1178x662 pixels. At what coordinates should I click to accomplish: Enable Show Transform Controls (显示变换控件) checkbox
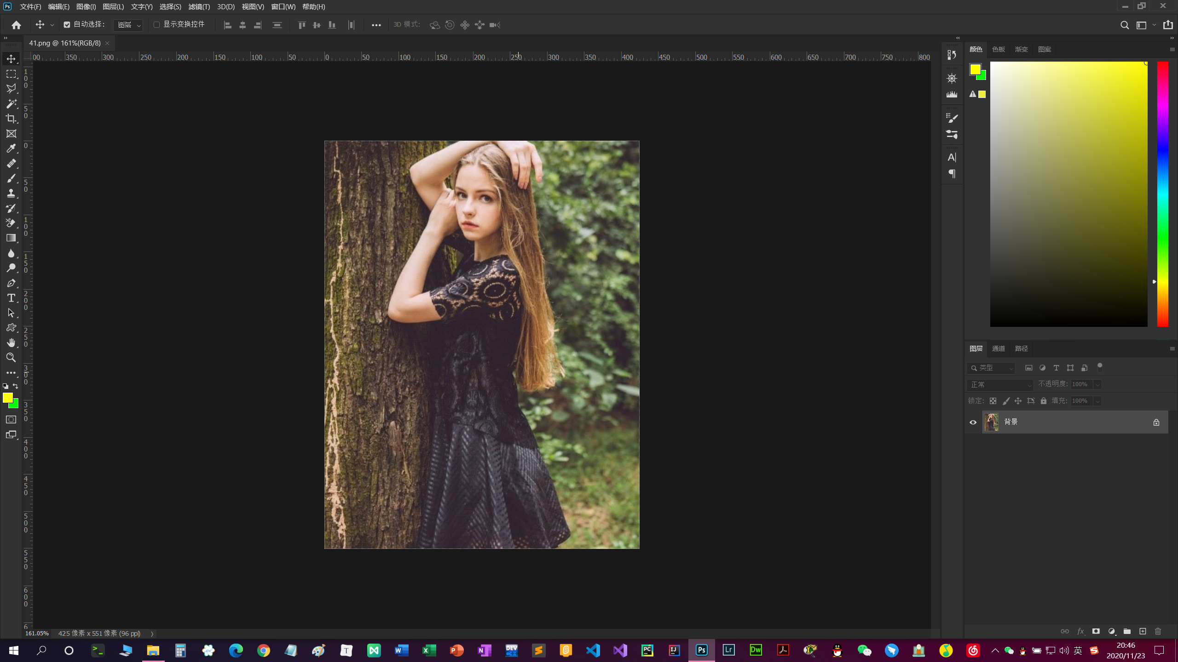(x=156, y=24)
